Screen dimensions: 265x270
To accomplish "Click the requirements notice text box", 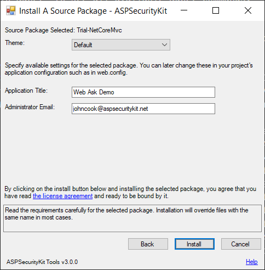I will coord(132,218).
